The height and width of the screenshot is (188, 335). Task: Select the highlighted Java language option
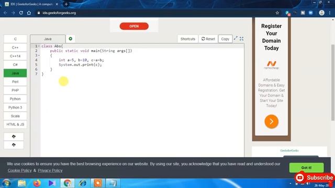15,73
